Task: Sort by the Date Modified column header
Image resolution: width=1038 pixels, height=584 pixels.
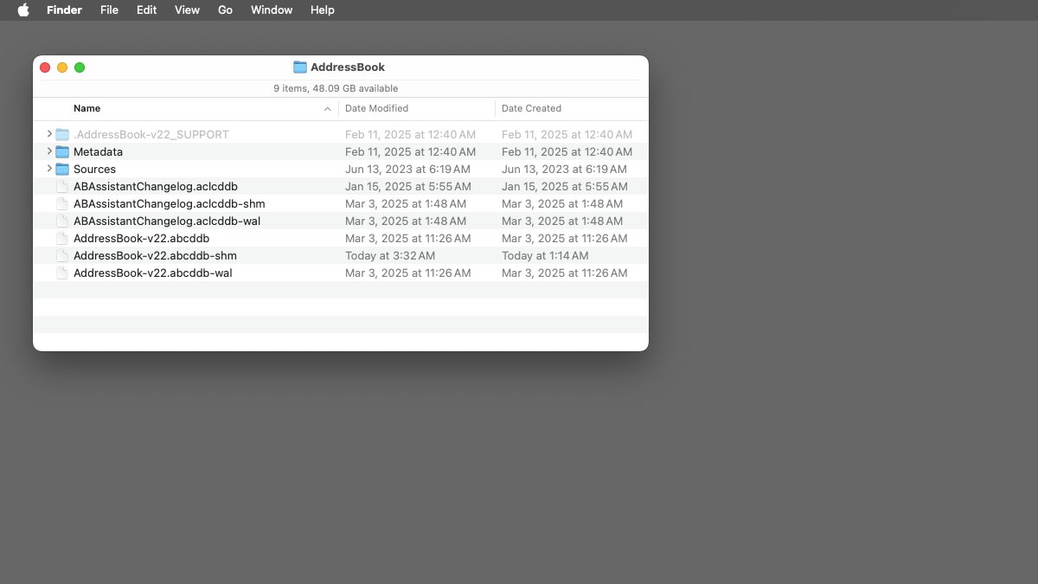Action: pyautogui.click(x=376, y=108)
